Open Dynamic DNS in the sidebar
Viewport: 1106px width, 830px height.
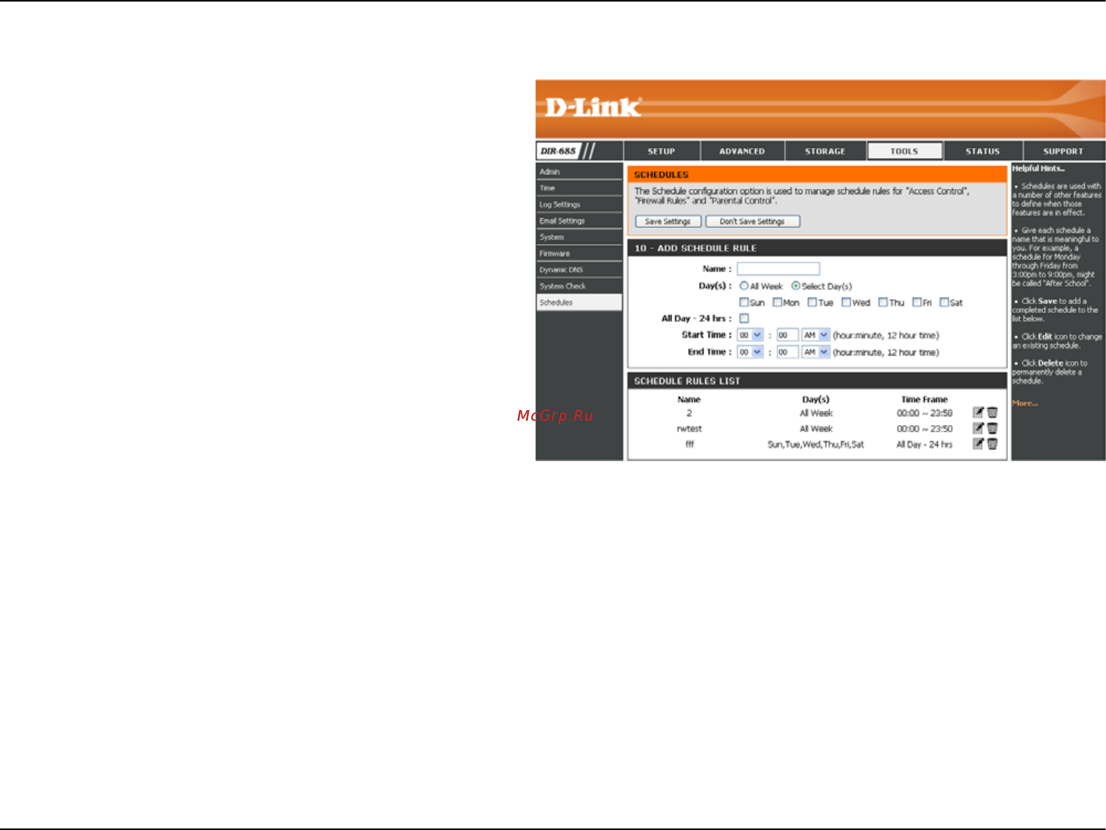(579, 270)
